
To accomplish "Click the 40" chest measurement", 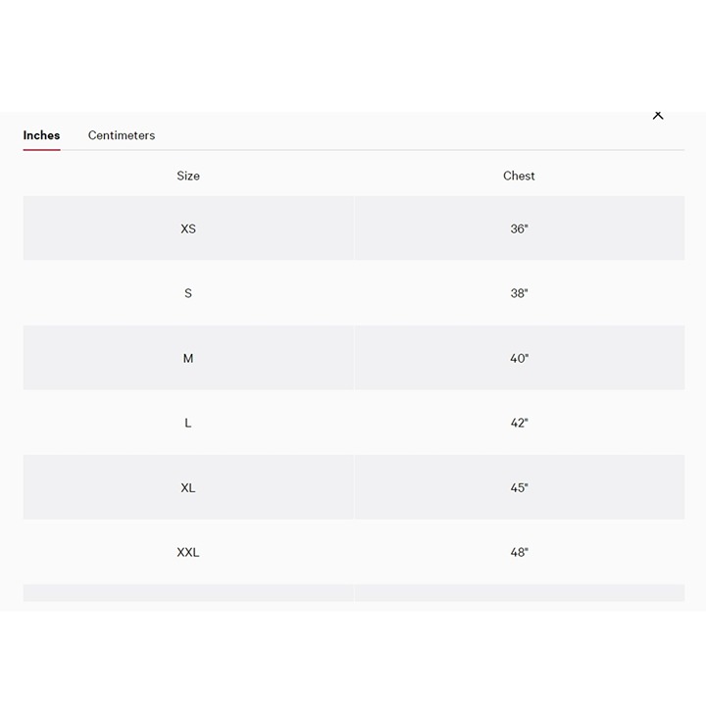I will (x=519, y=359).
